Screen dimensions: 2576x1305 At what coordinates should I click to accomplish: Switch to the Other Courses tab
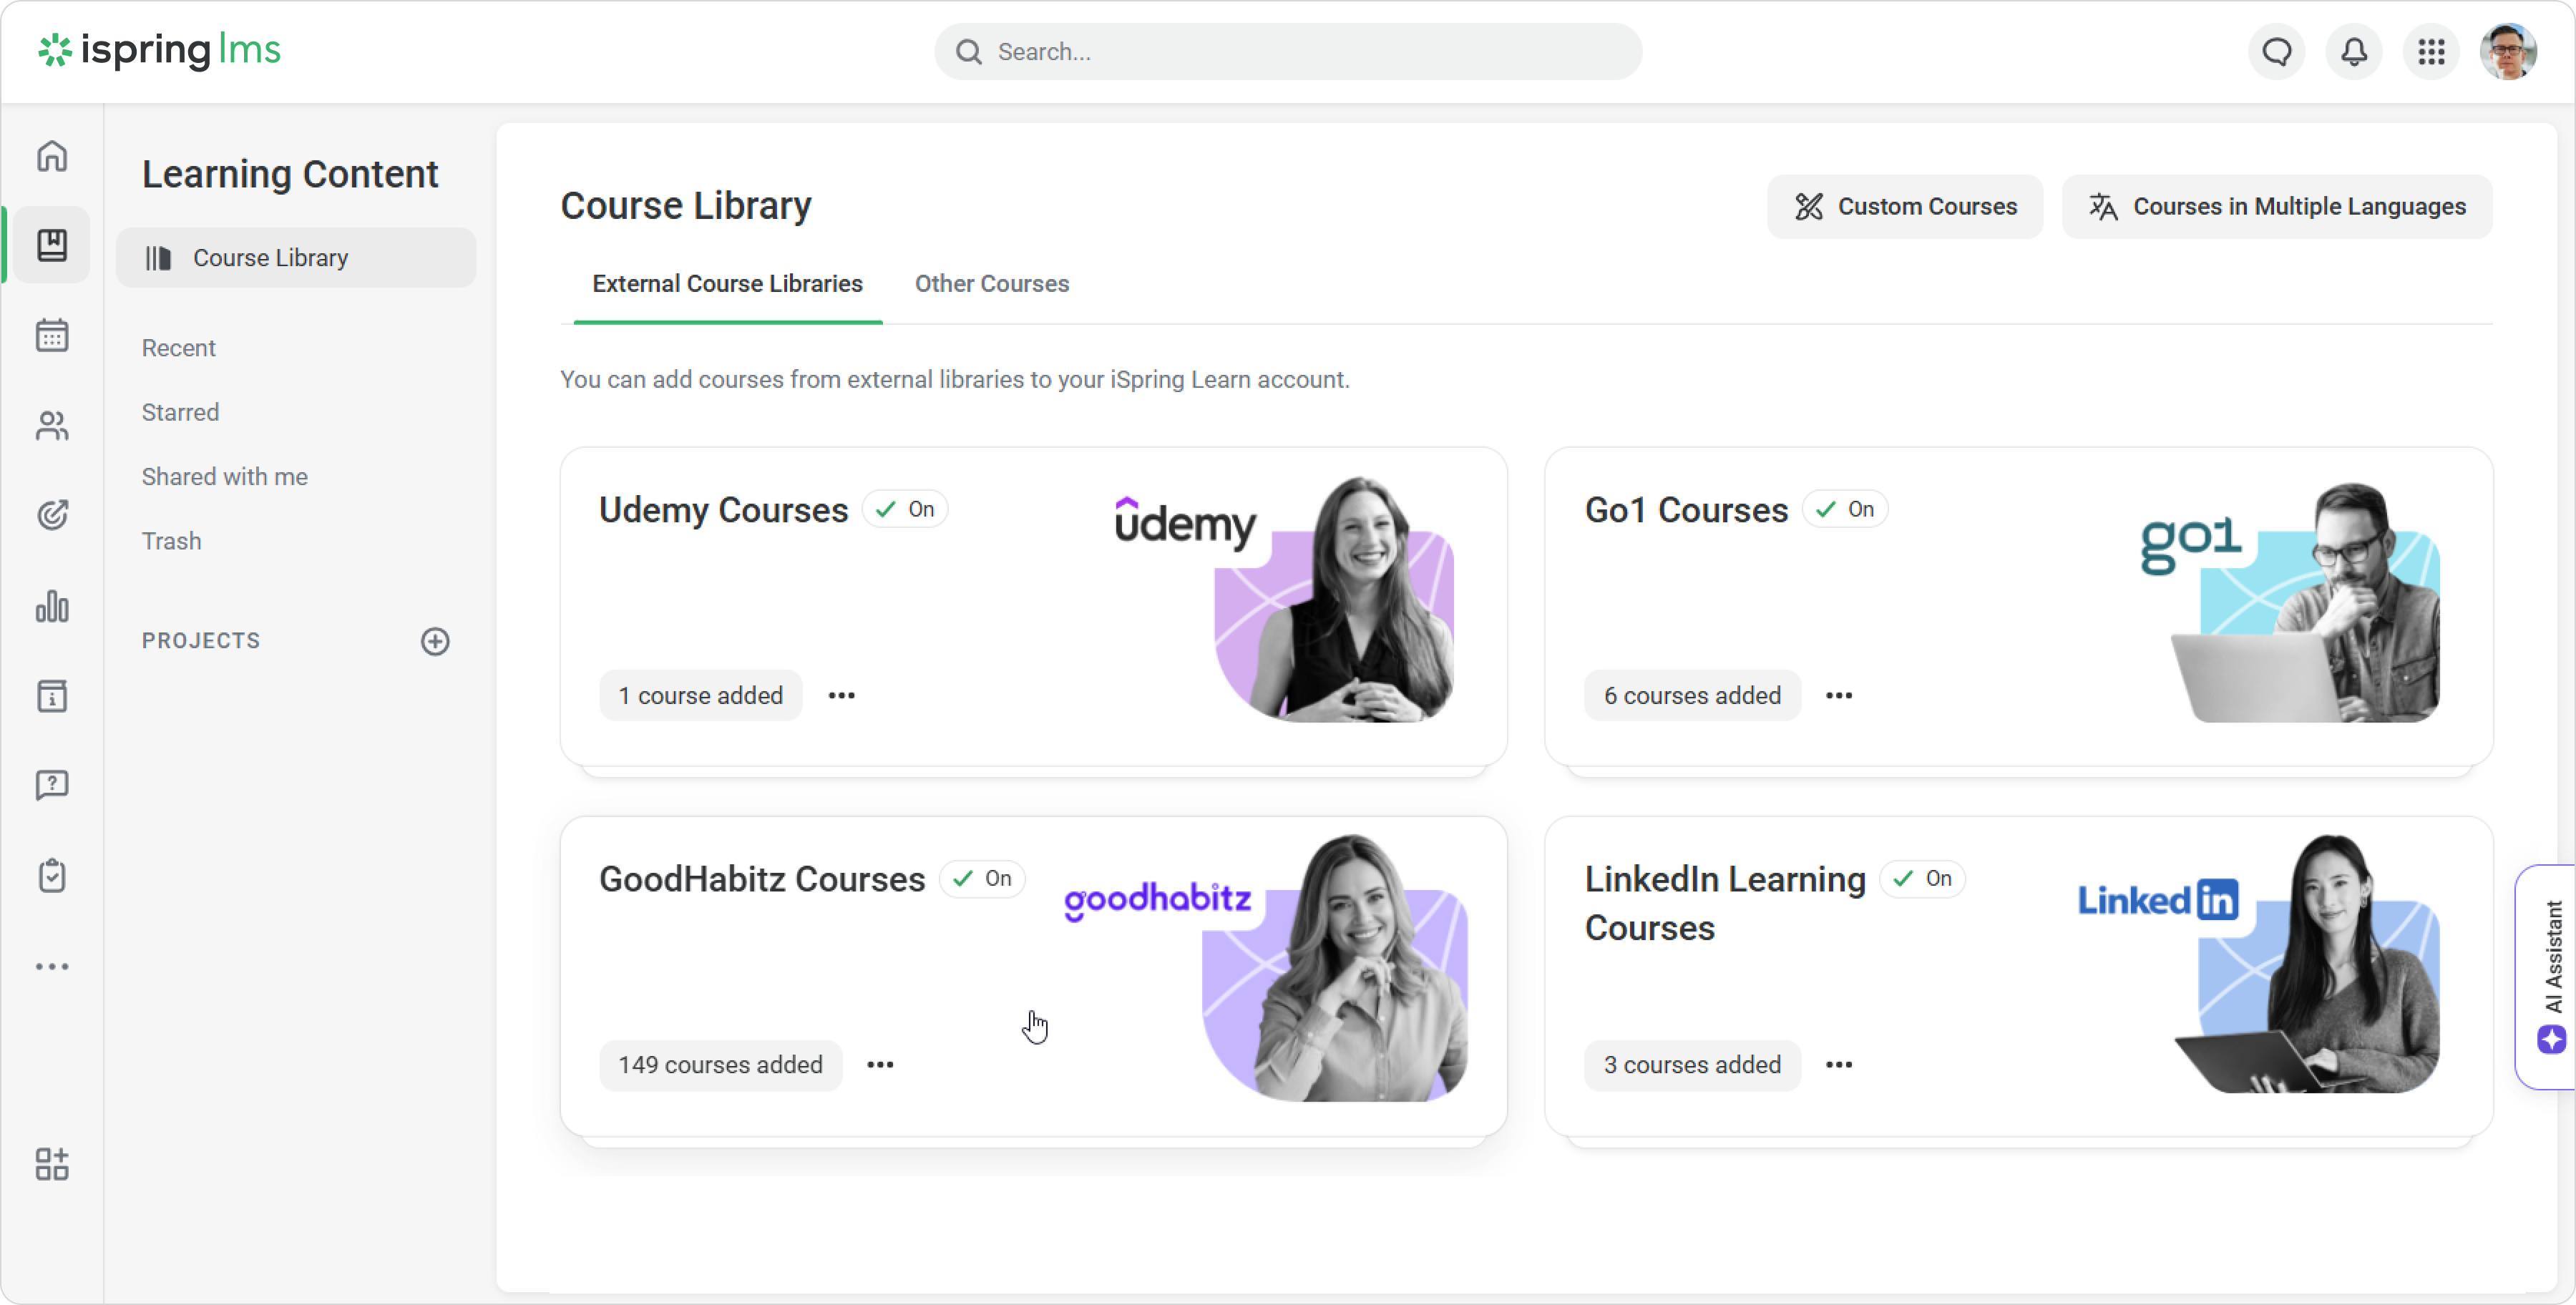click(x=991, y=284)
